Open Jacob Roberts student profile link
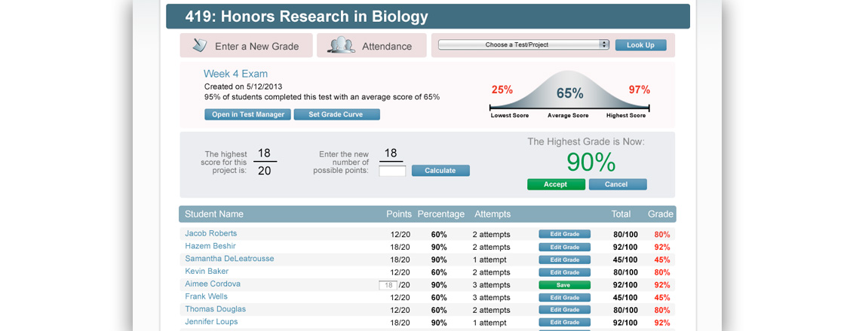This screenshot has width=853, height=331. [x=210, y=233]
